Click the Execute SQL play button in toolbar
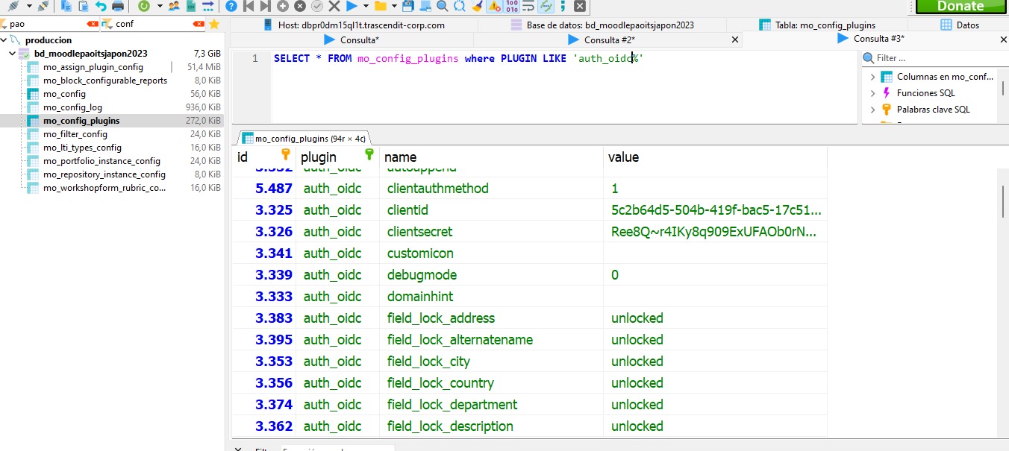This screenshot has height=451, width=1009. [x=352, y=6]
